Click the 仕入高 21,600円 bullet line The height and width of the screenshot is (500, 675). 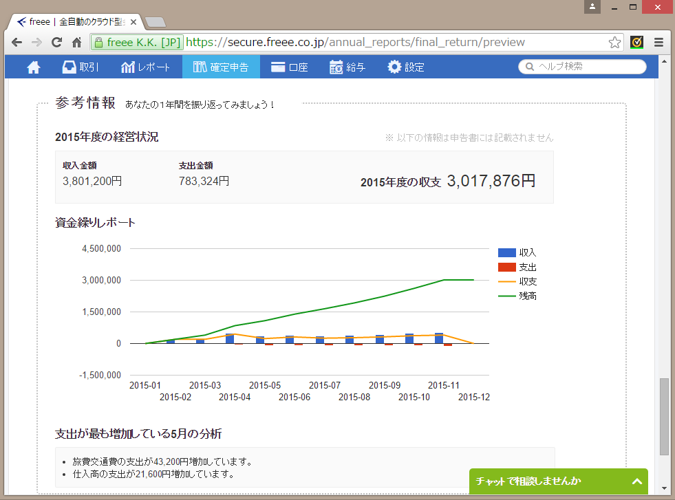[x=153, y=474]
